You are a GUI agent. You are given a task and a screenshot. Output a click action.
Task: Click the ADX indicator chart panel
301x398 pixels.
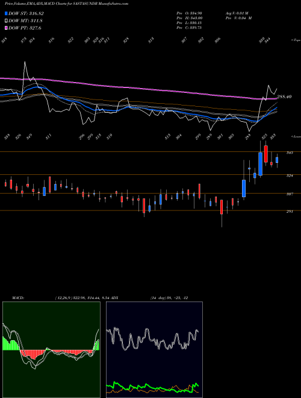point(154,350)
